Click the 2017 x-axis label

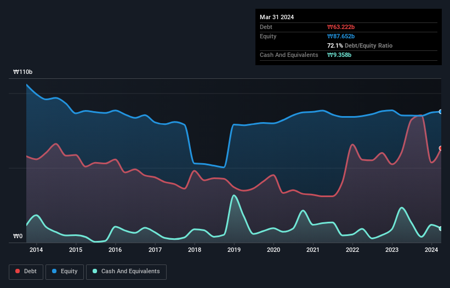[155, 250]
